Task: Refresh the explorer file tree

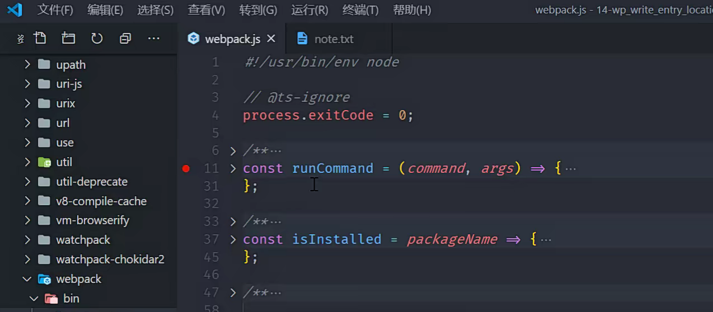Action: click(x=97, y=38)
